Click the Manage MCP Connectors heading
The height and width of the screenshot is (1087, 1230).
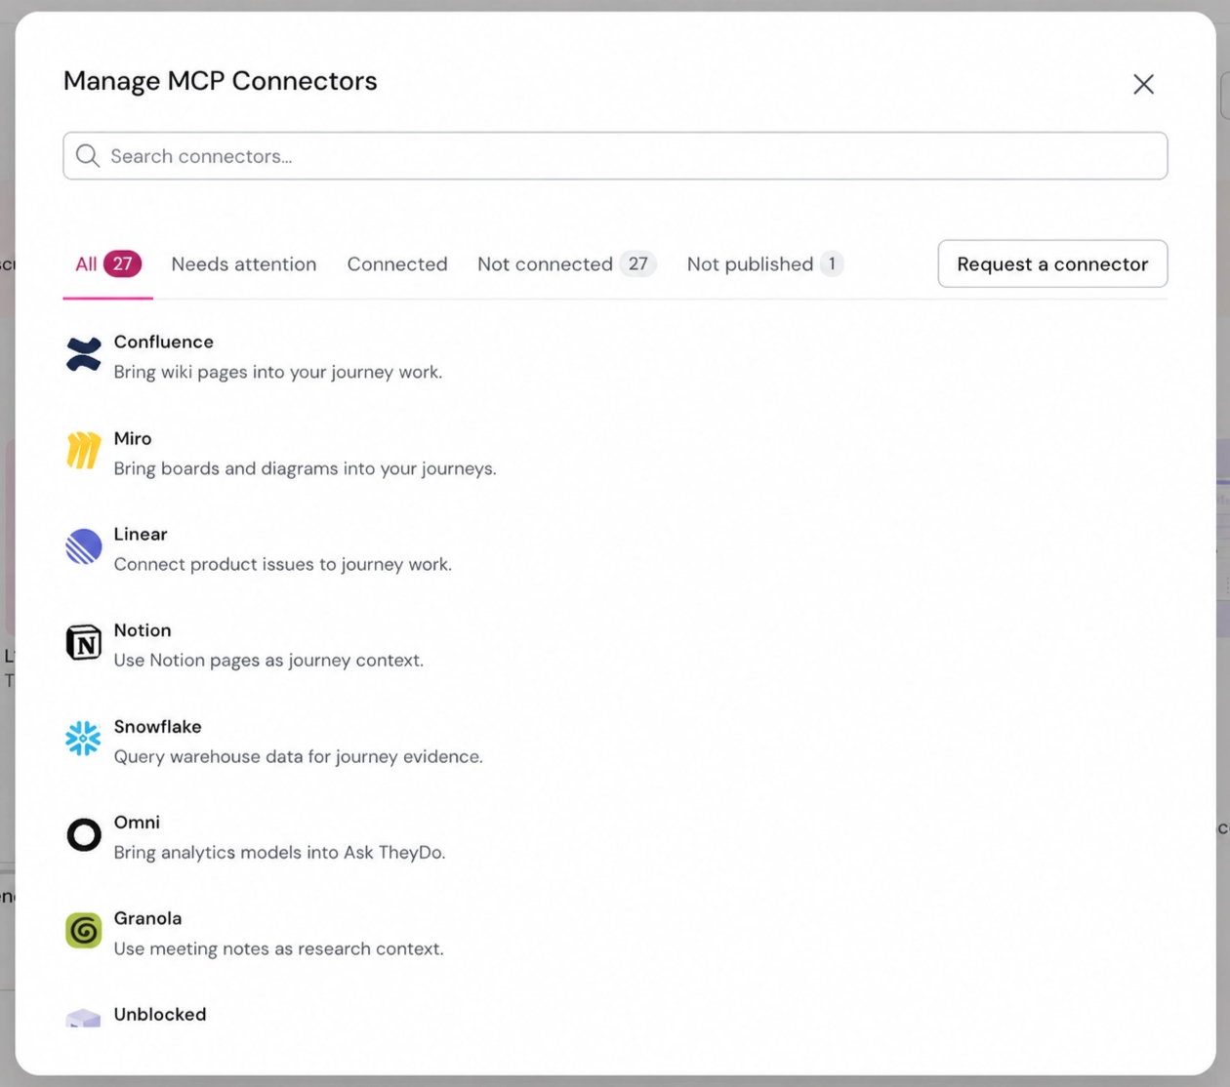221,81
